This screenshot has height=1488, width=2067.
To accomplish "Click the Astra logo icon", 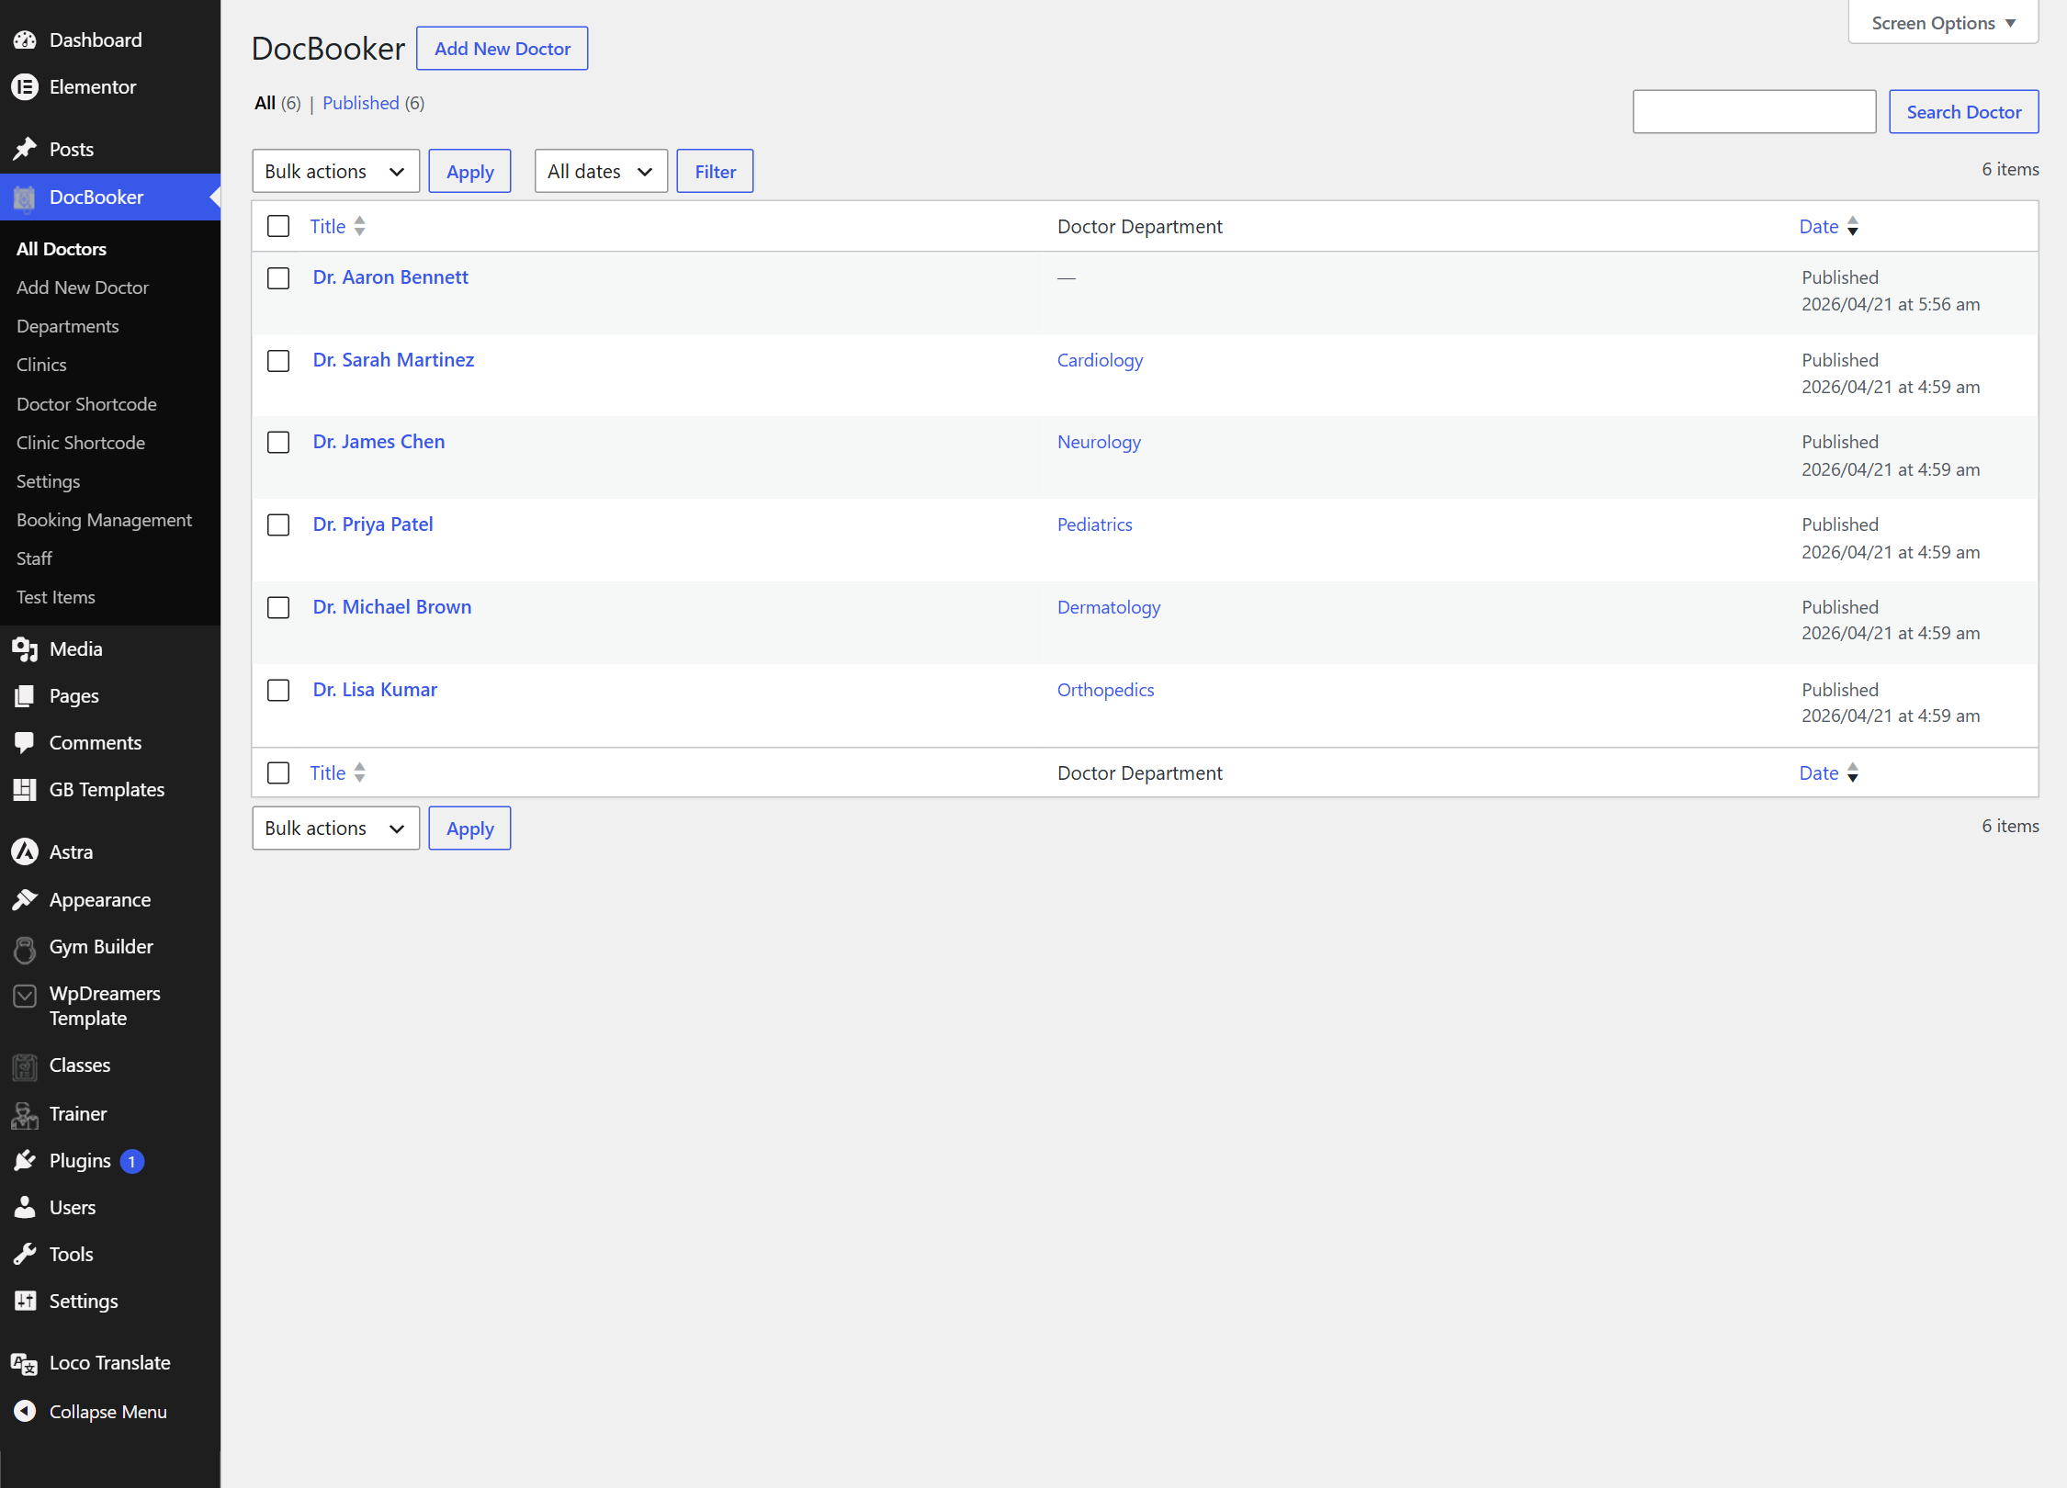I will [25, 851].
